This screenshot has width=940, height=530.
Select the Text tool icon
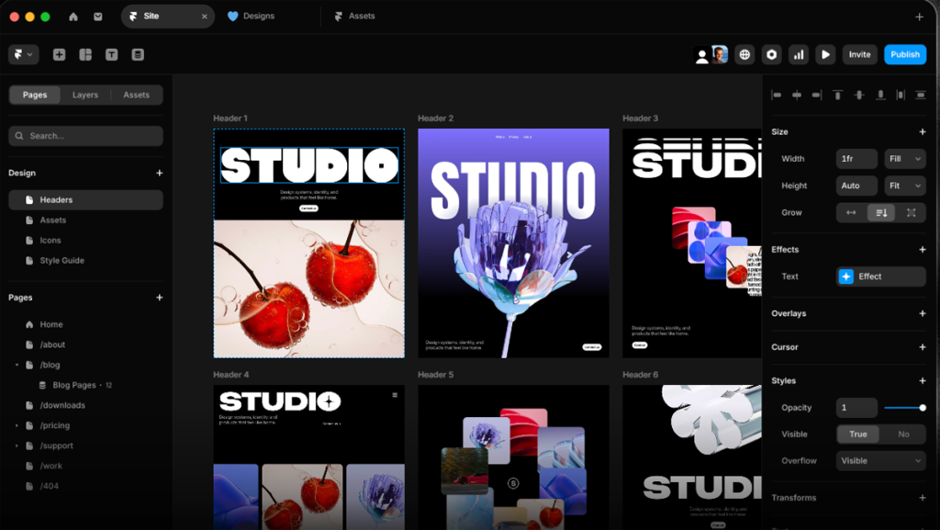point(111,55)
